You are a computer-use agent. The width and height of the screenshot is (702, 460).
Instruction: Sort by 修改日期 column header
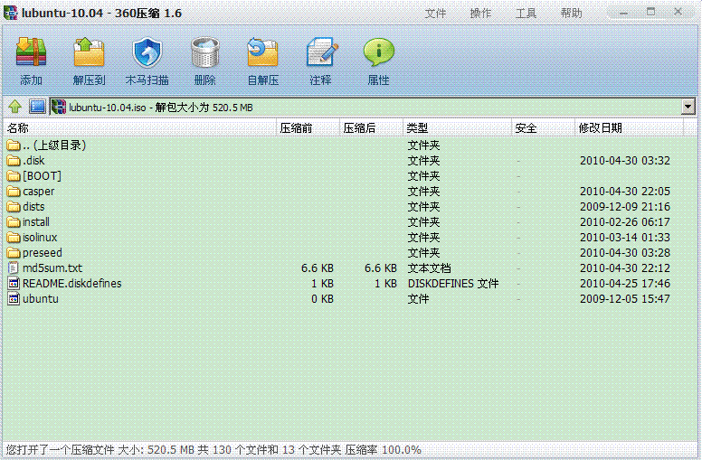point(630,128)
